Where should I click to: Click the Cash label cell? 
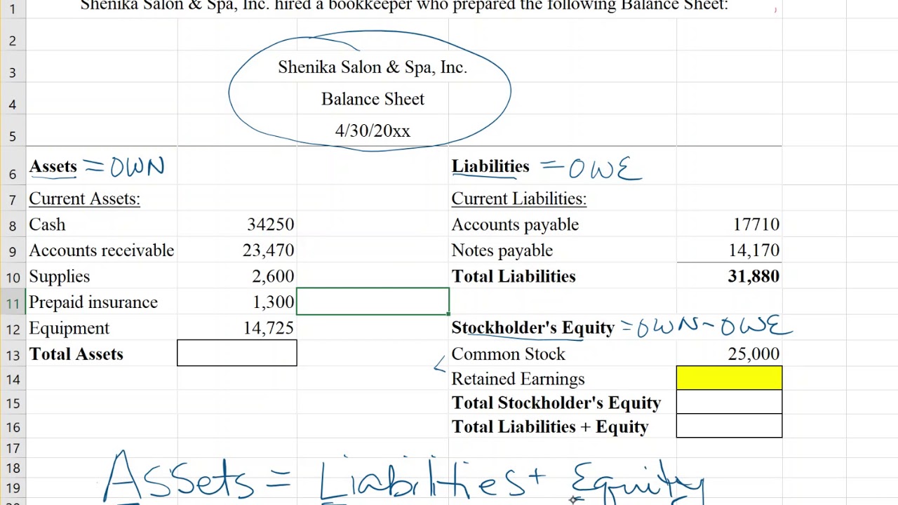(x=102, y=224)
